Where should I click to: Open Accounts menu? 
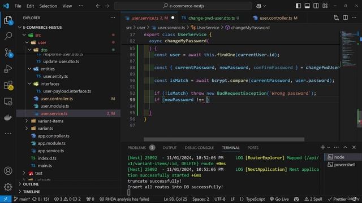click(8, 171)
